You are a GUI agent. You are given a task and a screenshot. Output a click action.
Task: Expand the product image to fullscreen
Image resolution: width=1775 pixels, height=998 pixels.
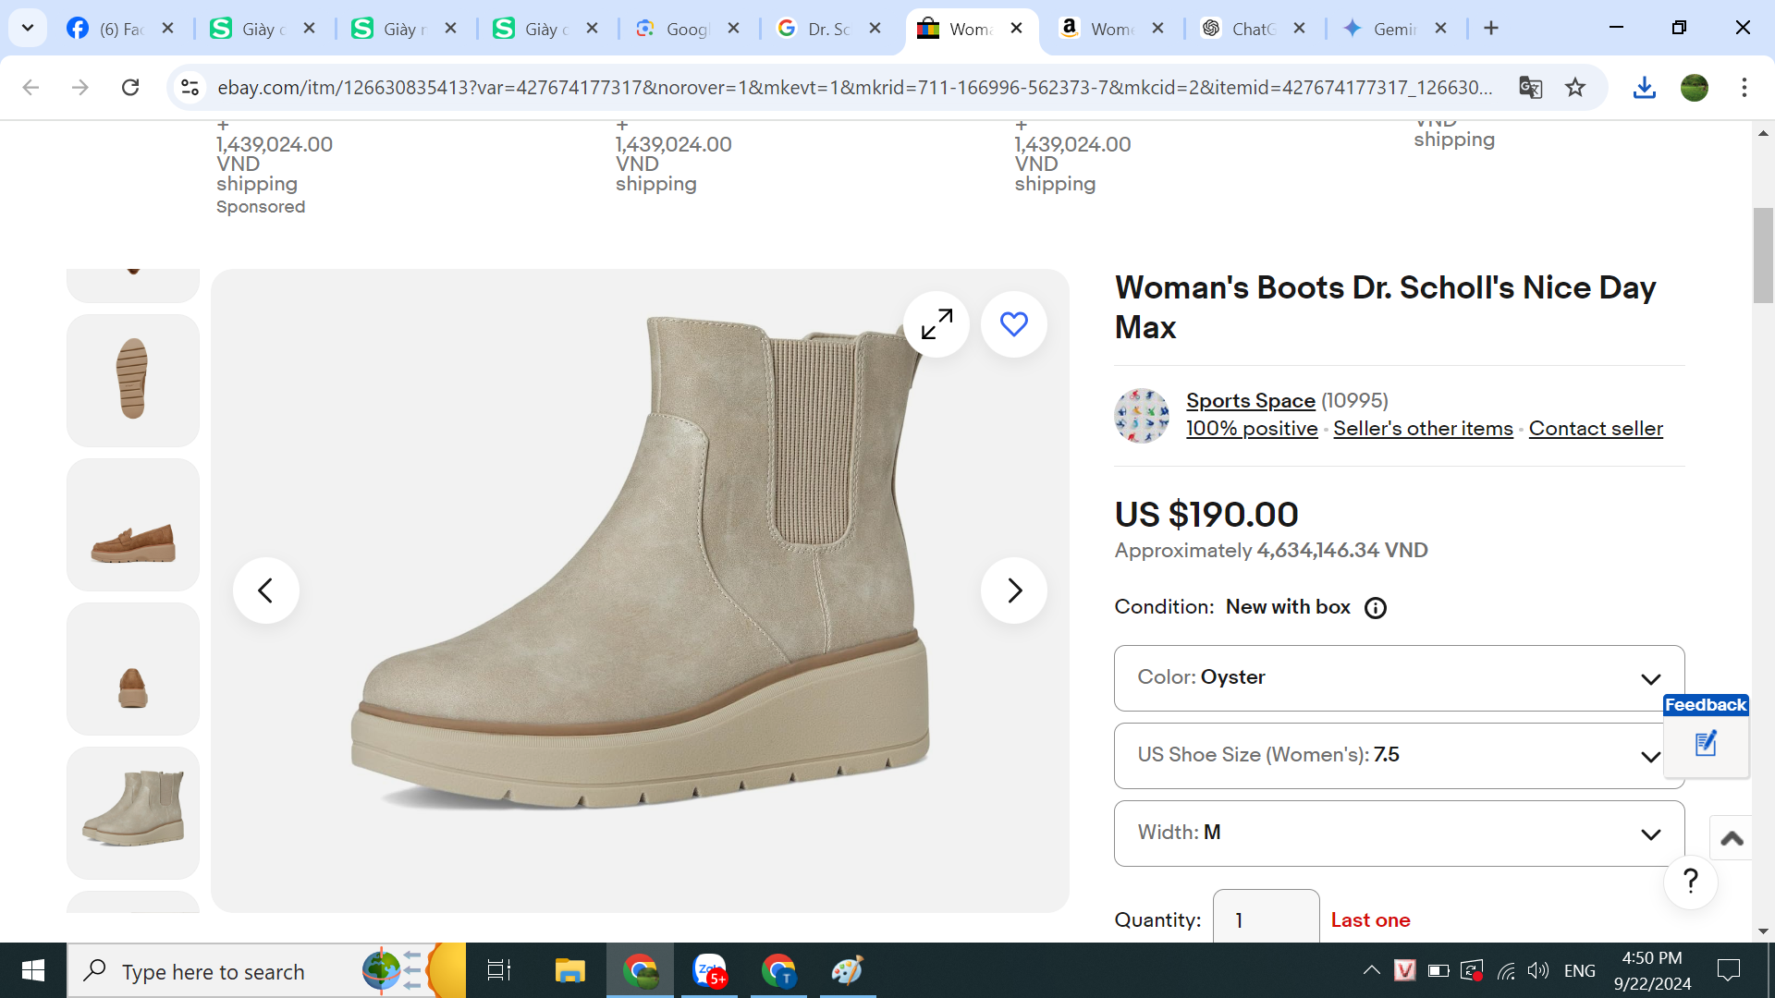coord(936,324)
